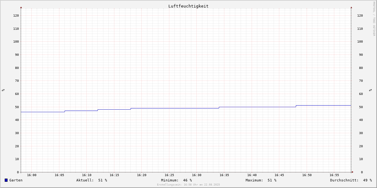
Task: Click the right axis 110 label
Action: 360,29
